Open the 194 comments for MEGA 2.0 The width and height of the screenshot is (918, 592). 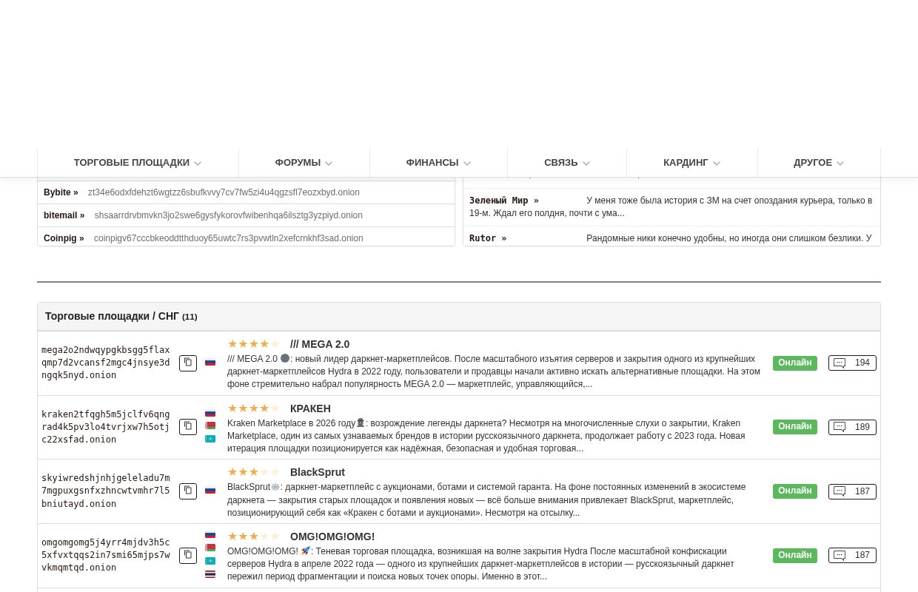[852, 363]
